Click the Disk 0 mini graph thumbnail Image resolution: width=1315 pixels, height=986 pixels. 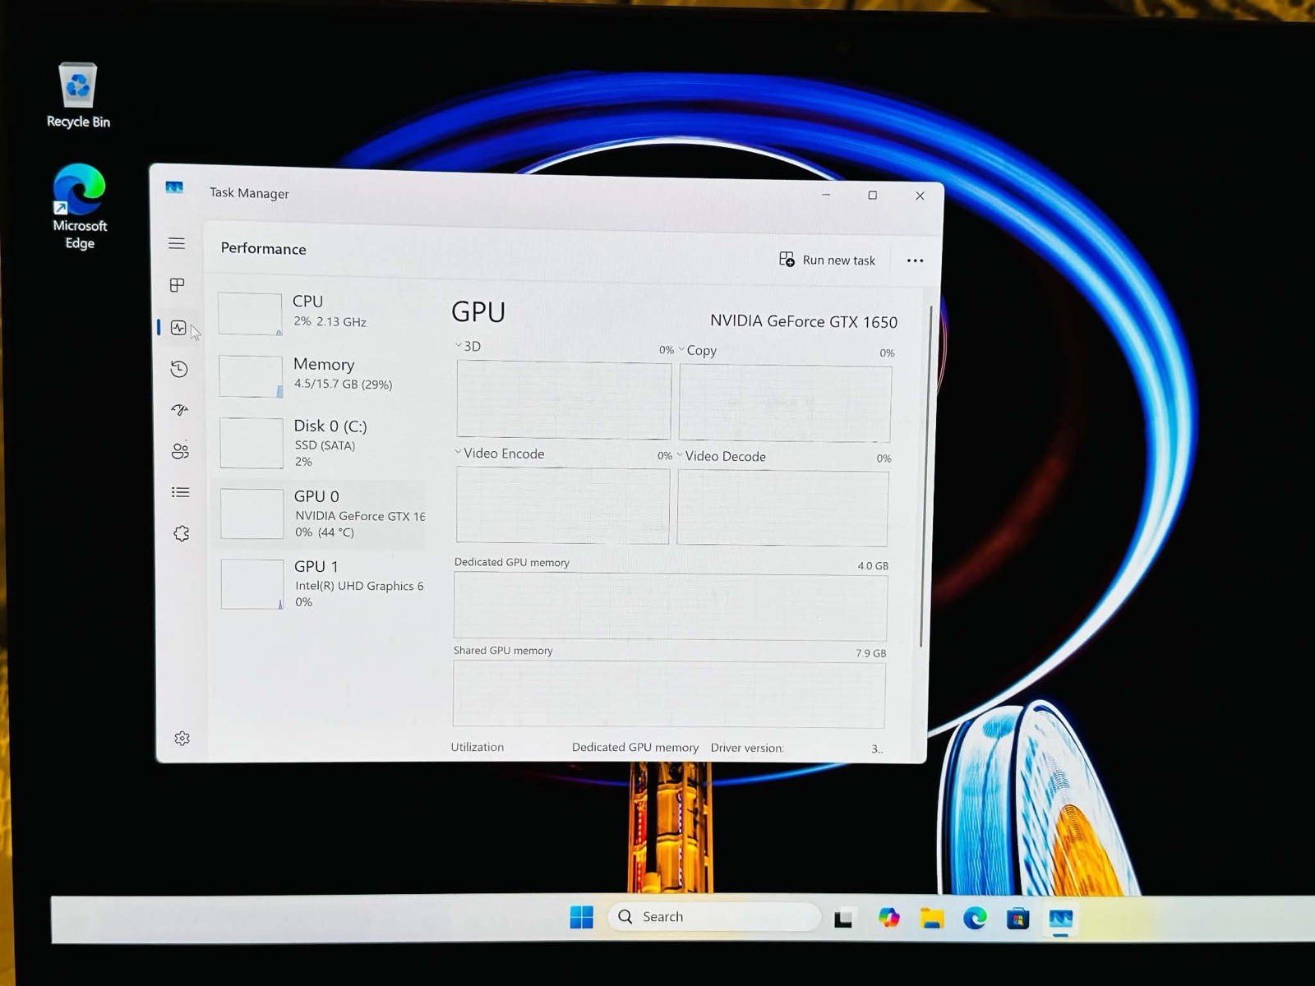[252, 442]
